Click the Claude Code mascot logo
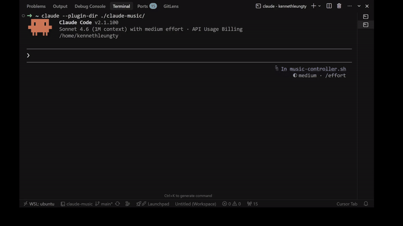 coord(40,27)
